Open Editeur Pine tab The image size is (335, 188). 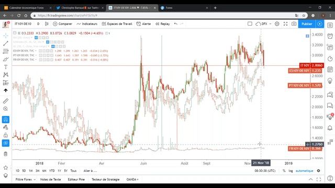(x=76, y=180)
